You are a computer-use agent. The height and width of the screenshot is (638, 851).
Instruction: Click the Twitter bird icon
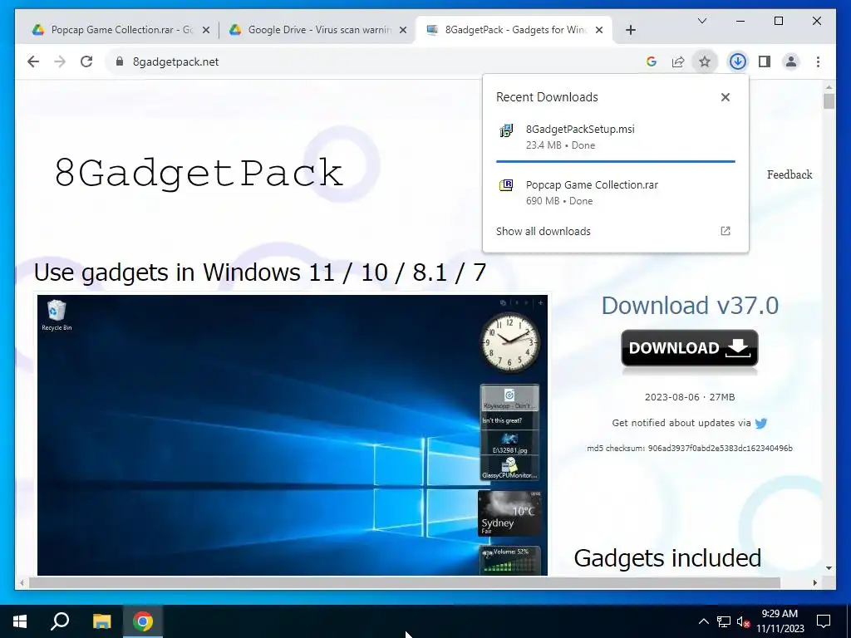pos(761,423)
